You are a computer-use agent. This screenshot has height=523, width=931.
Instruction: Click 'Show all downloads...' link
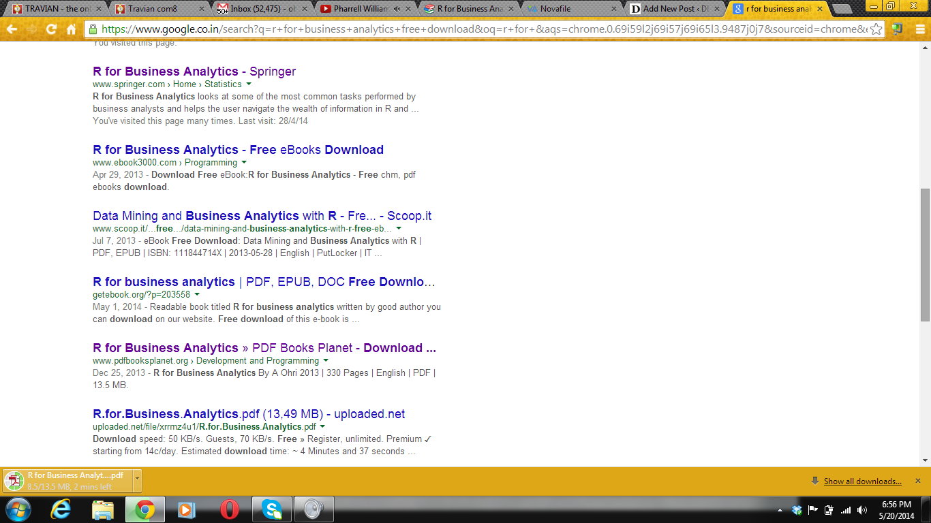tap(862, 481)
